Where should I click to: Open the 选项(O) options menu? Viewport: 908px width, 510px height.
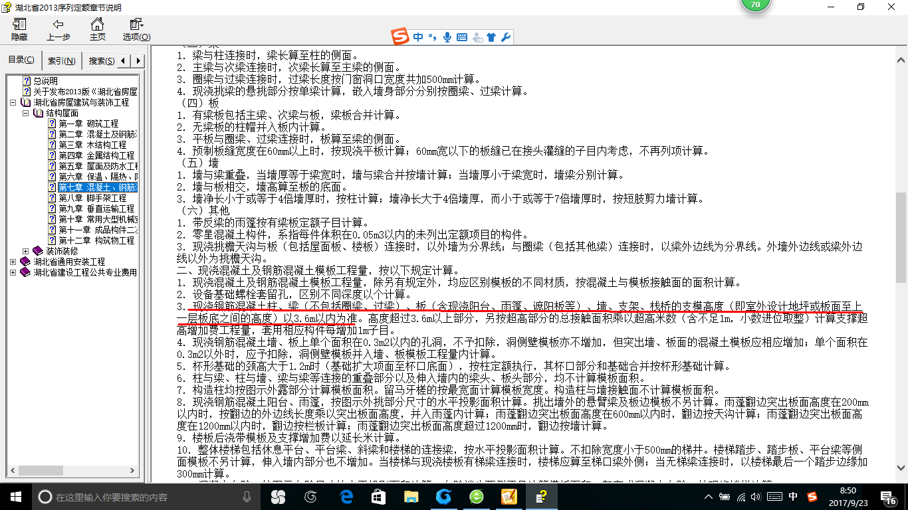click(x=136, y=30)
